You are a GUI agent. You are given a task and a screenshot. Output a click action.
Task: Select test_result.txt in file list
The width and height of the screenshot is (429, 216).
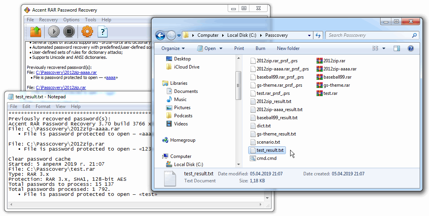tap(267, 150)
